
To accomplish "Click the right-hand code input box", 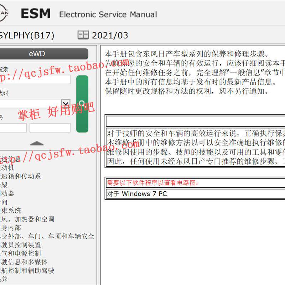I will 50,128.
